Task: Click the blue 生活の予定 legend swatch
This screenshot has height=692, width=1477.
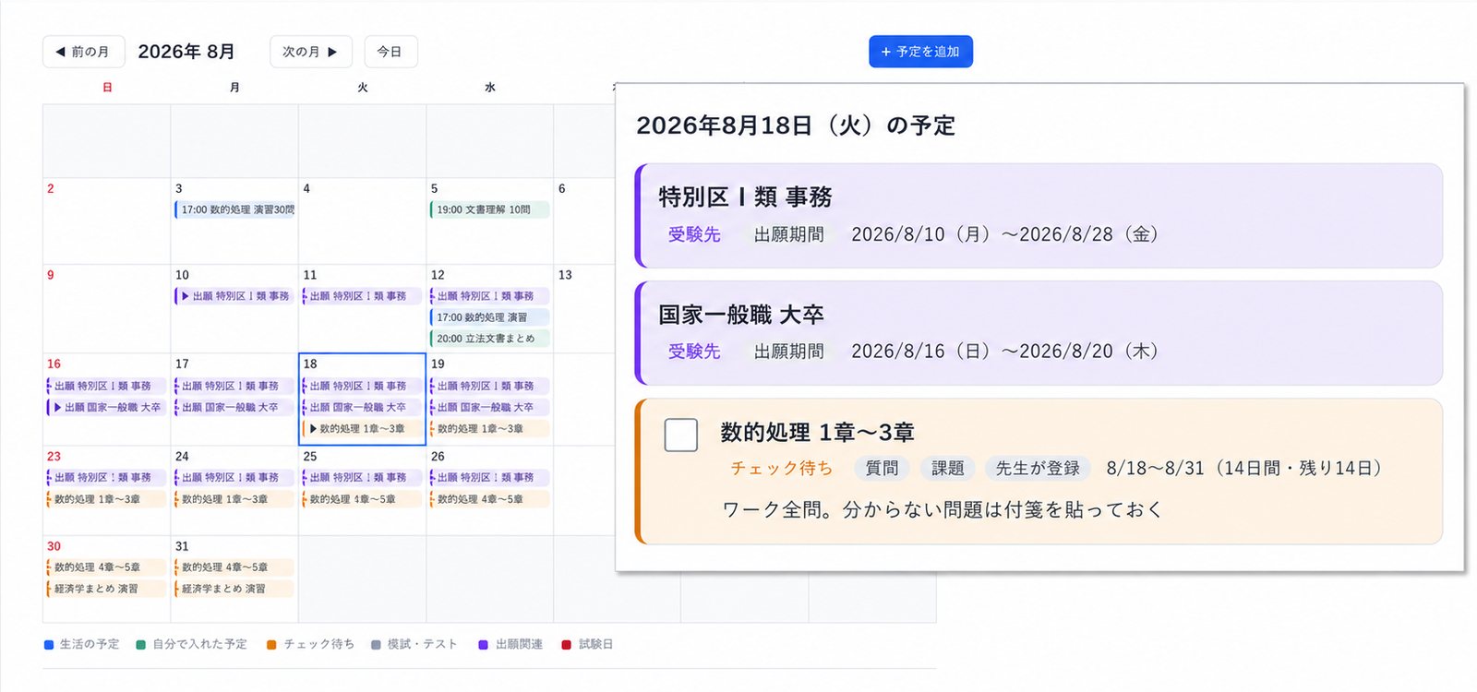Action: pos(49,645)
